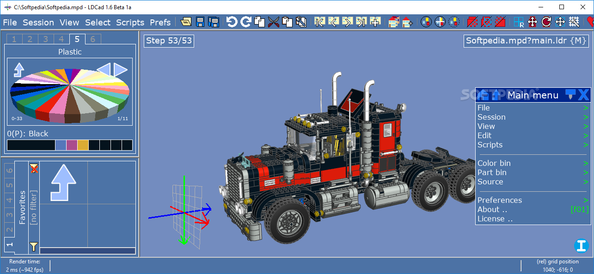
Task: Click the paste-with-wrench special paste icon
Action: point(301,22)
